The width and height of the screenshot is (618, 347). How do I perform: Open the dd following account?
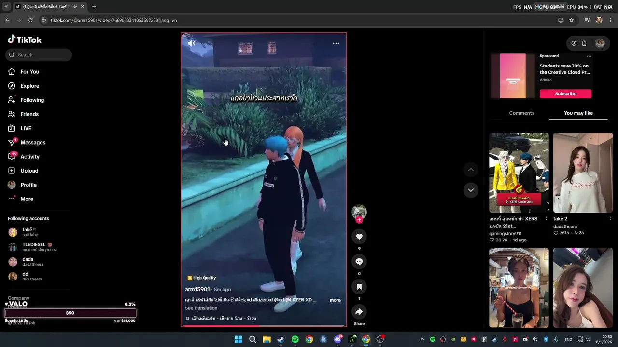click(25, 277)
